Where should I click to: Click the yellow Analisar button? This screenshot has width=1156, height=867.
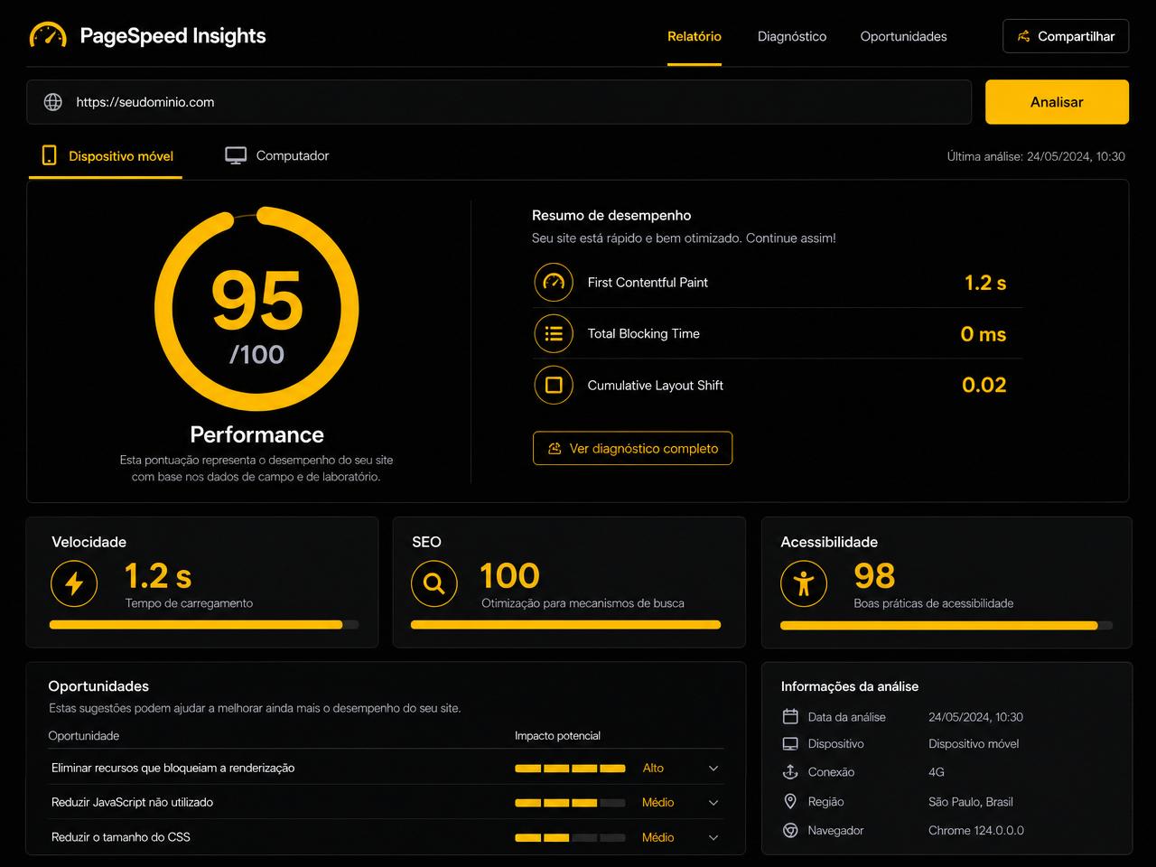[1057, 102]
